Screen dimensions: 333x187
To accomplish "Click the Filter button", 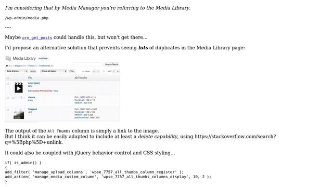I will point(72,71).
